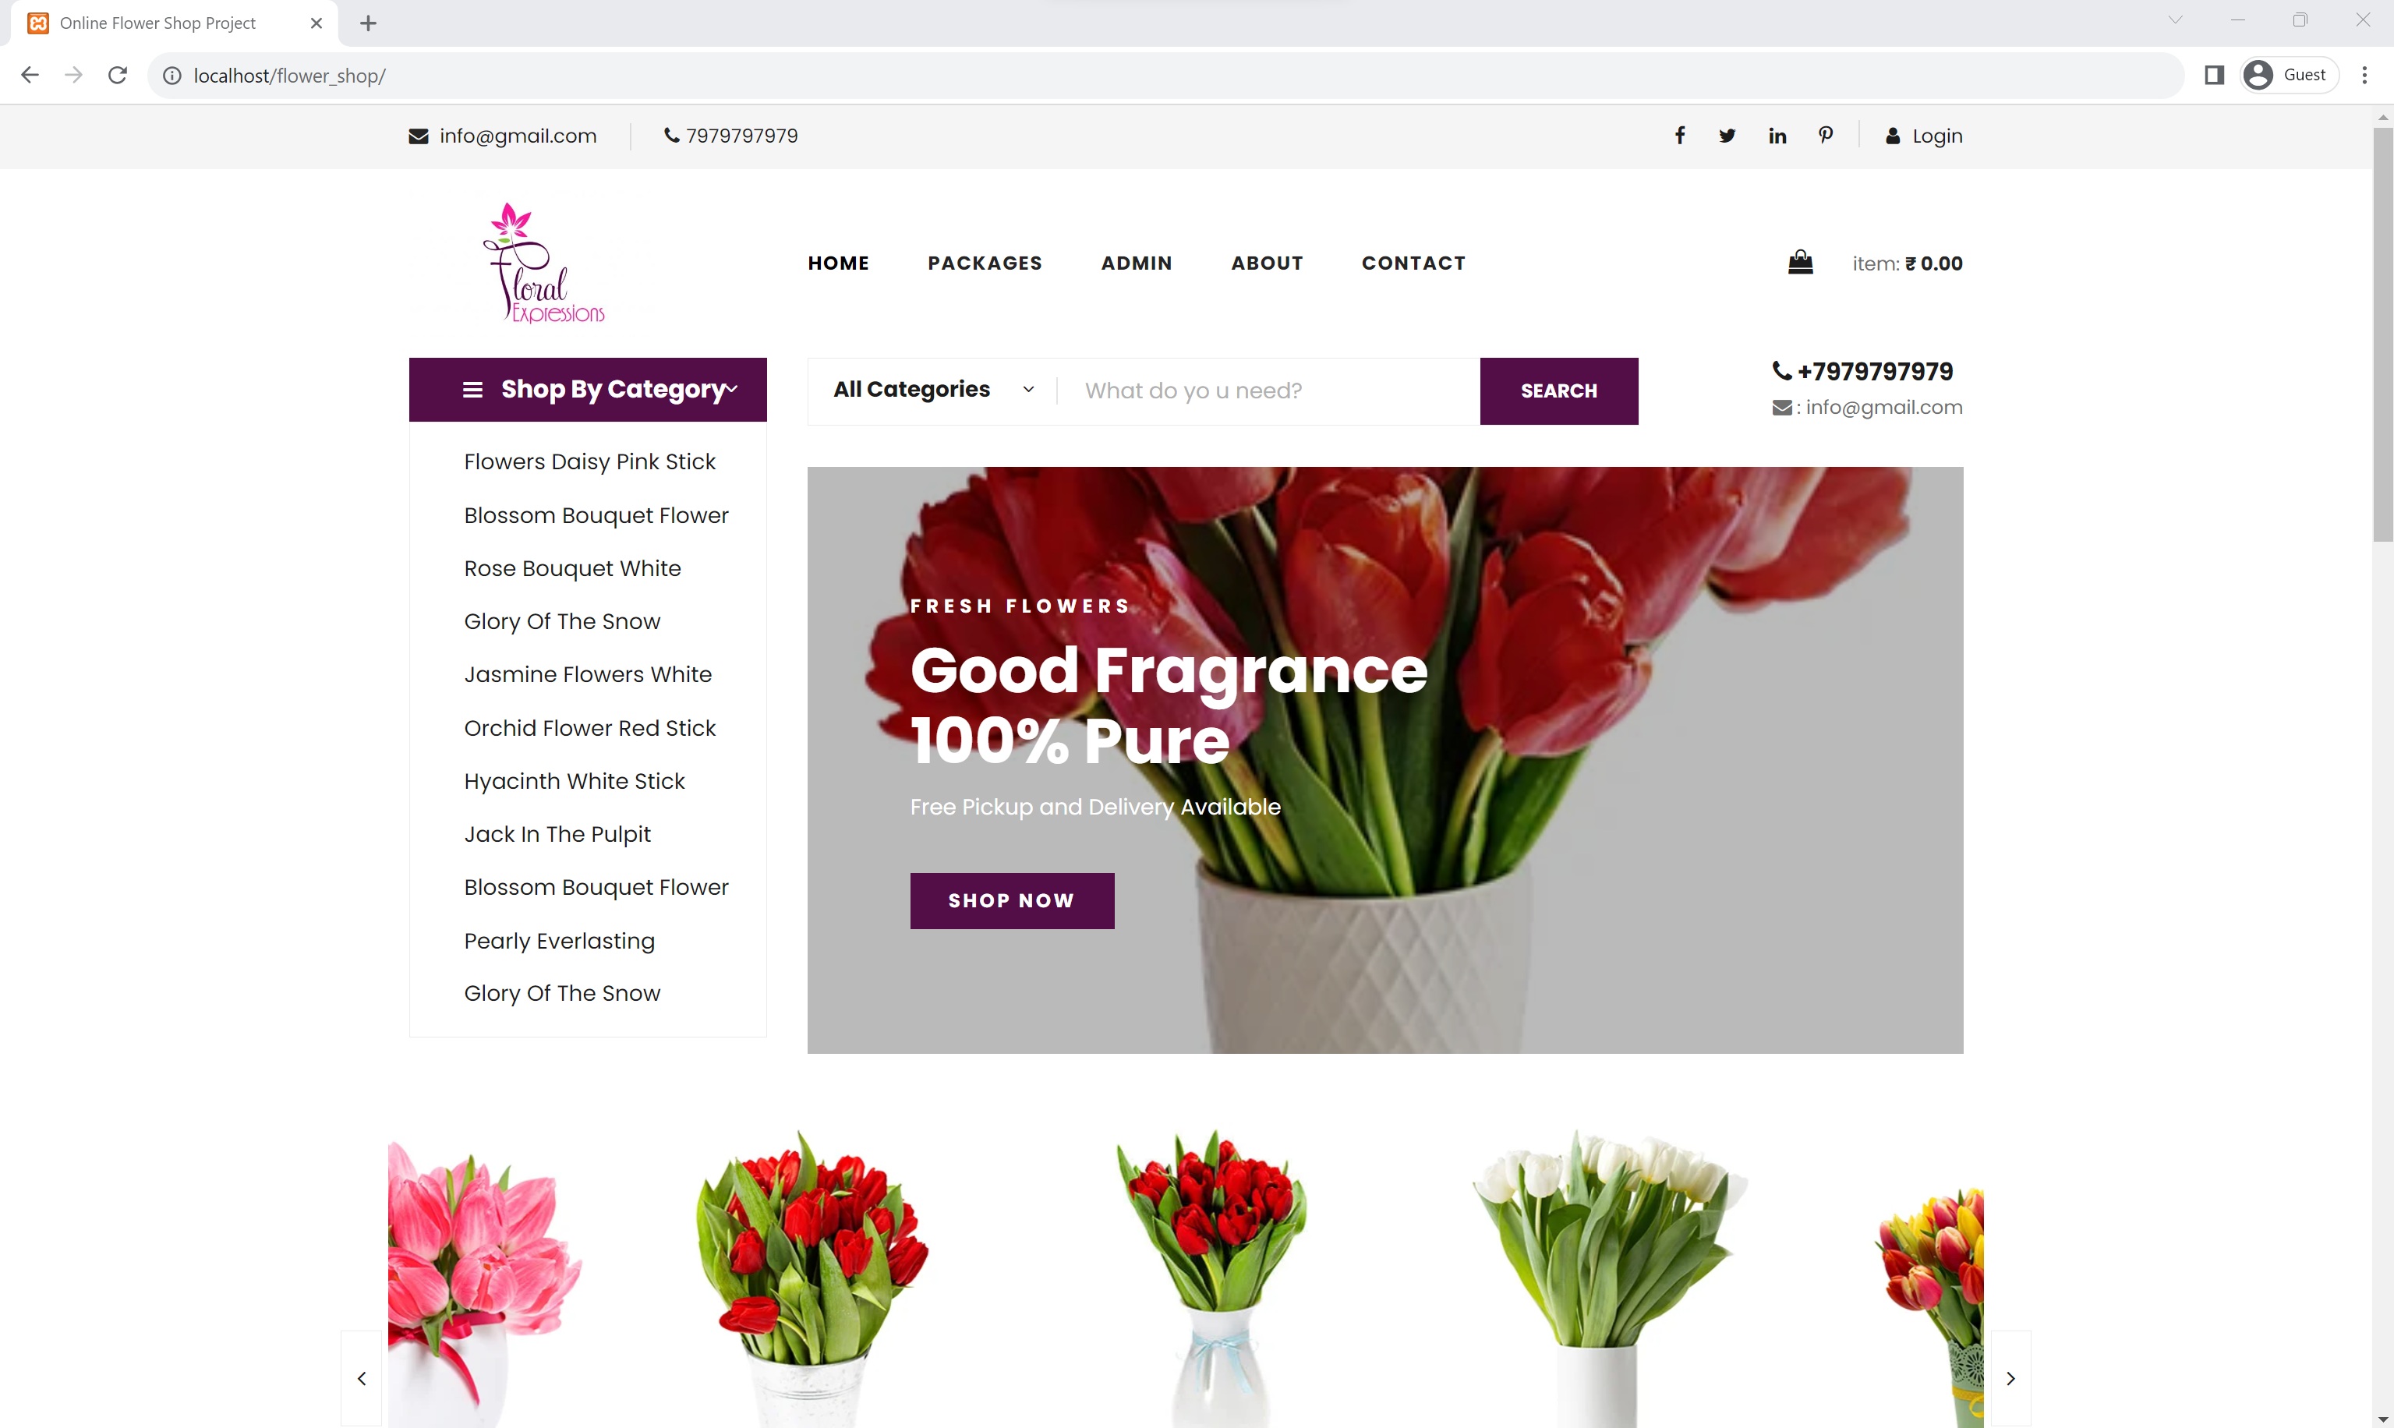Click the What do you need search input field
The width and height of the screenshot is (2394, 1428).
coord(1274,389)
